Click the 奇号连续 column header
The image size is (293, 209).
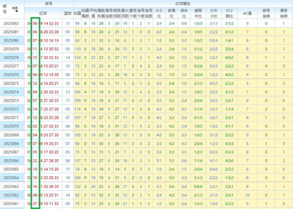coord(266,13)
